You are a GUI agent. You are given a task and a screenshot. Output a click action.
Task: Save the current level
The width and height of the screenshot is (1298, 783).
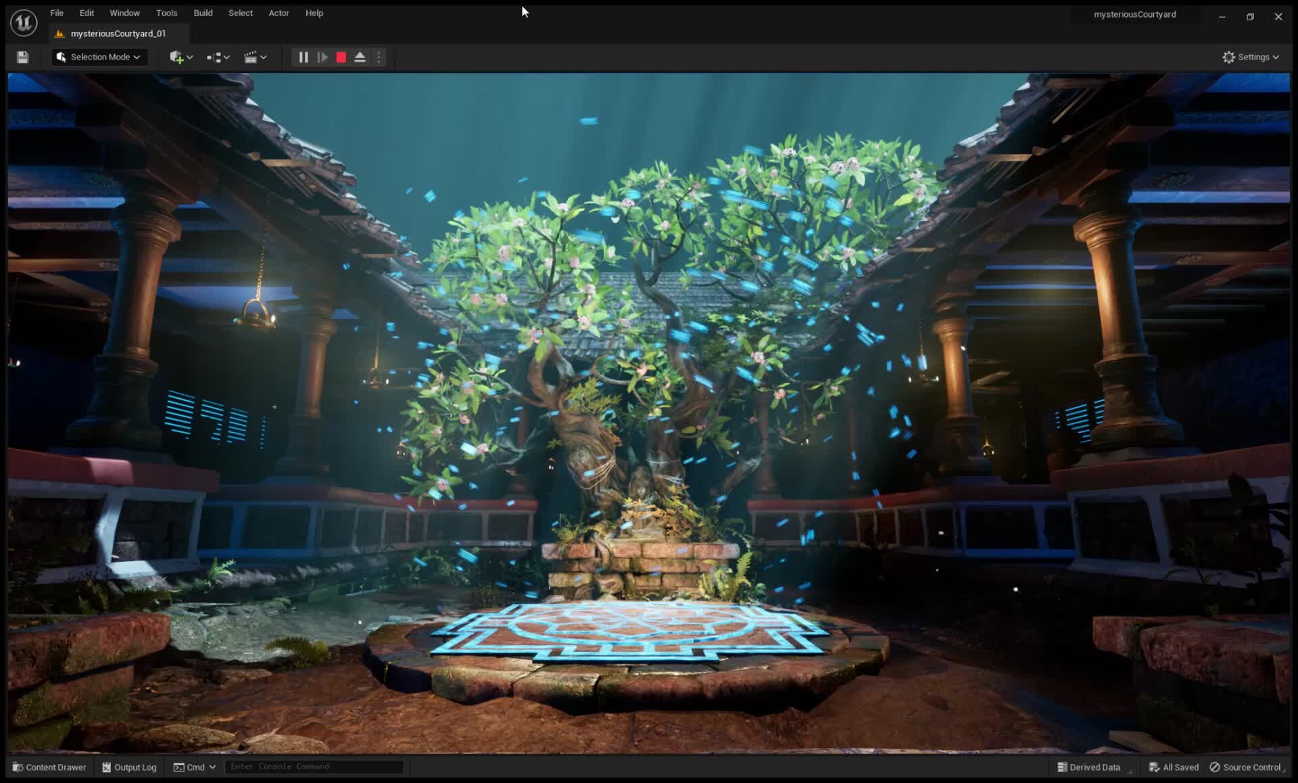tap(22, 57)
